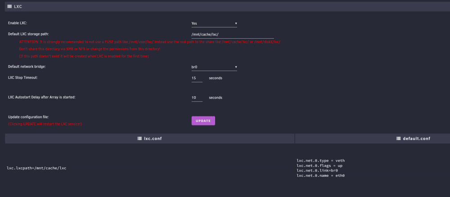Image resolution: width=450 pixels, height=197 pixels.
Task: Open the Default network bridge dropdown
Action: (214, 67)
